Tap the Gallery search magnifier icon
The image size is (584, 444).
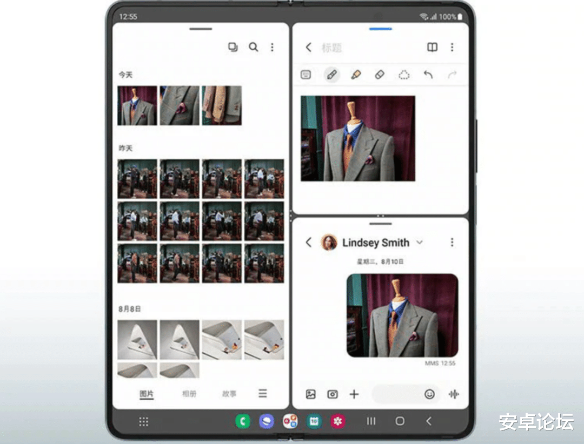click(253, 47)
